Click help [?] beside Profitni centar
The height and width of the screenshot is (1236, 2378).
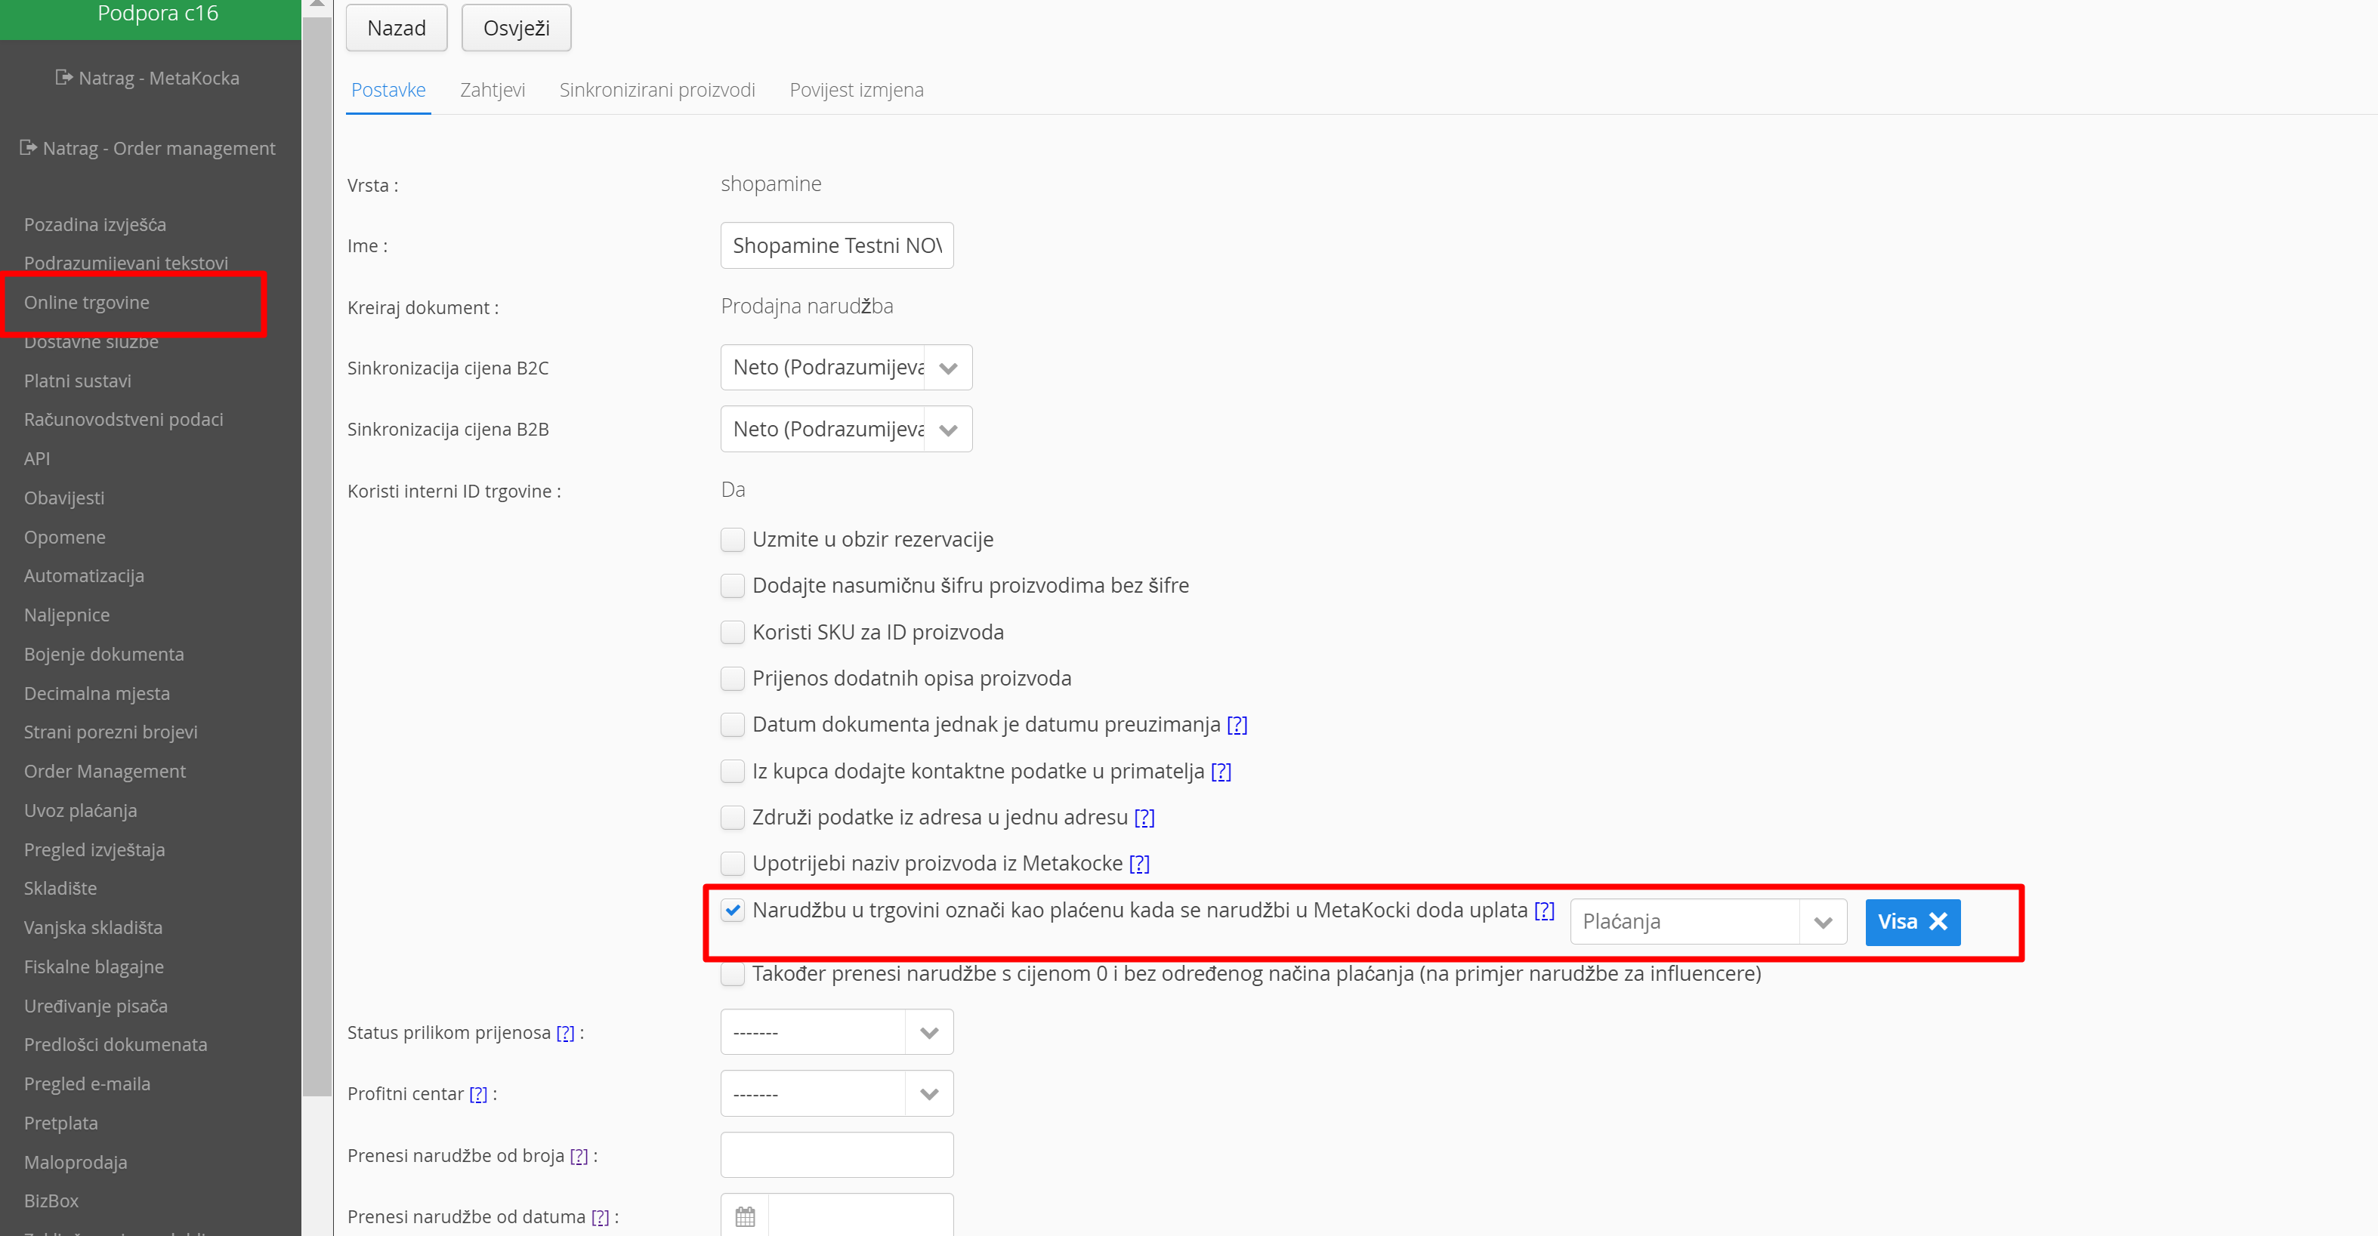(x=478, y=1094)
